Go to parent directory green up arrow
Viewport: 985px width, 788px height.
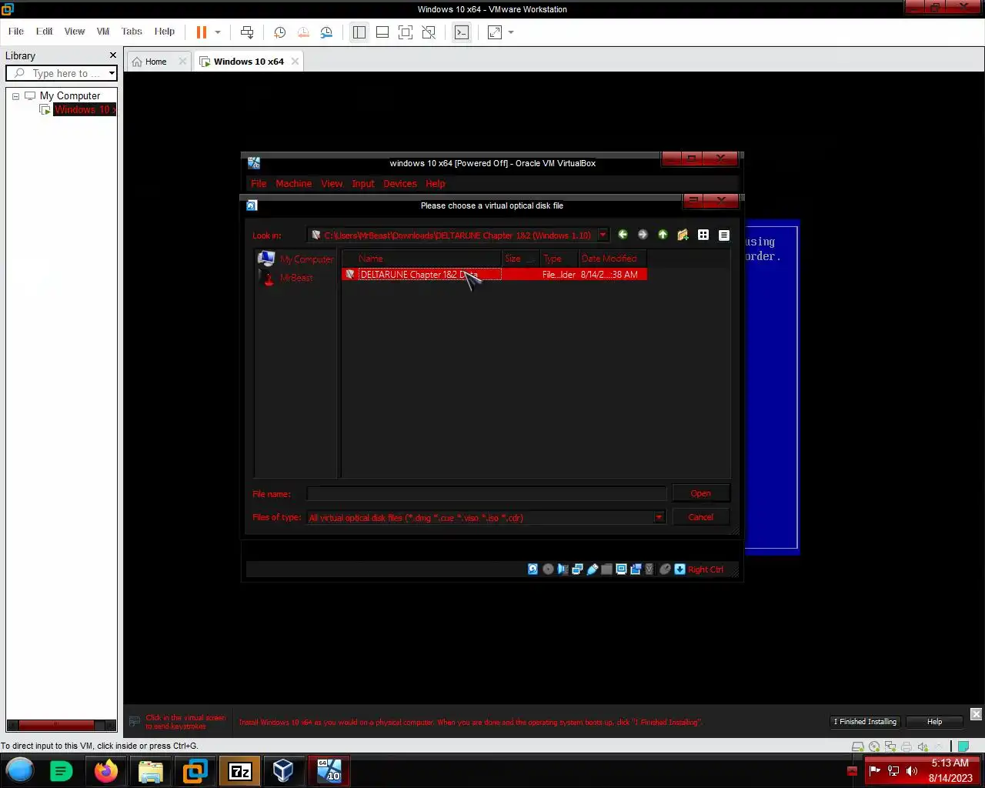(x=663, y=235)
